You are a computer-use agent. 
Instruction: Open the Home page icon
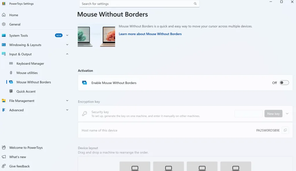[x=4, y=15]
